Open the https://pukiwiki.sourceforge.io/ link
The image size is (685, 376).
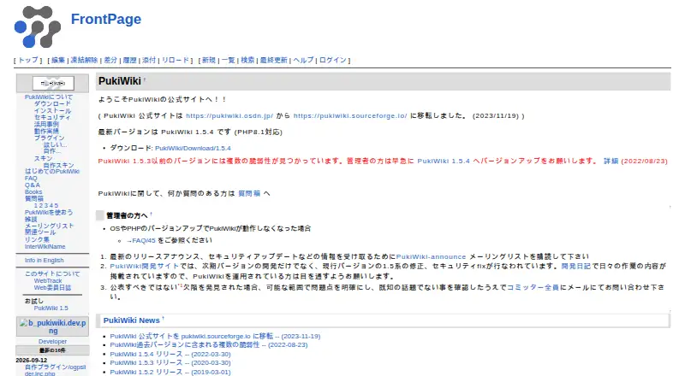(350, 115)
